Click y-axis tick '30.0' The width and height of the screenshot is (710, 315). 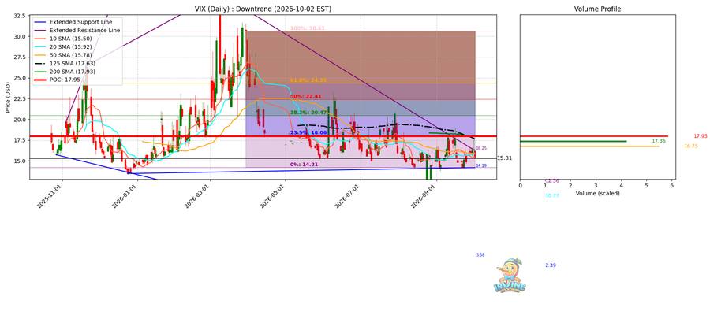[x=21, y=36]
